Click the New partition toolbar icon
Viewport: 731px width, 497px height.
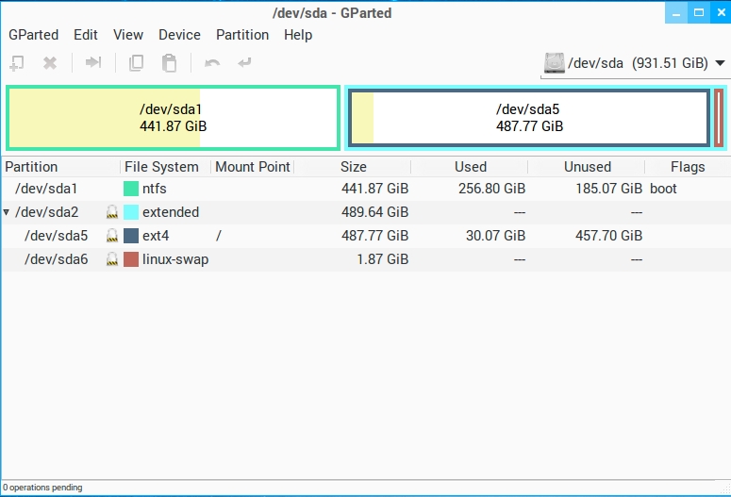[17, 63]
